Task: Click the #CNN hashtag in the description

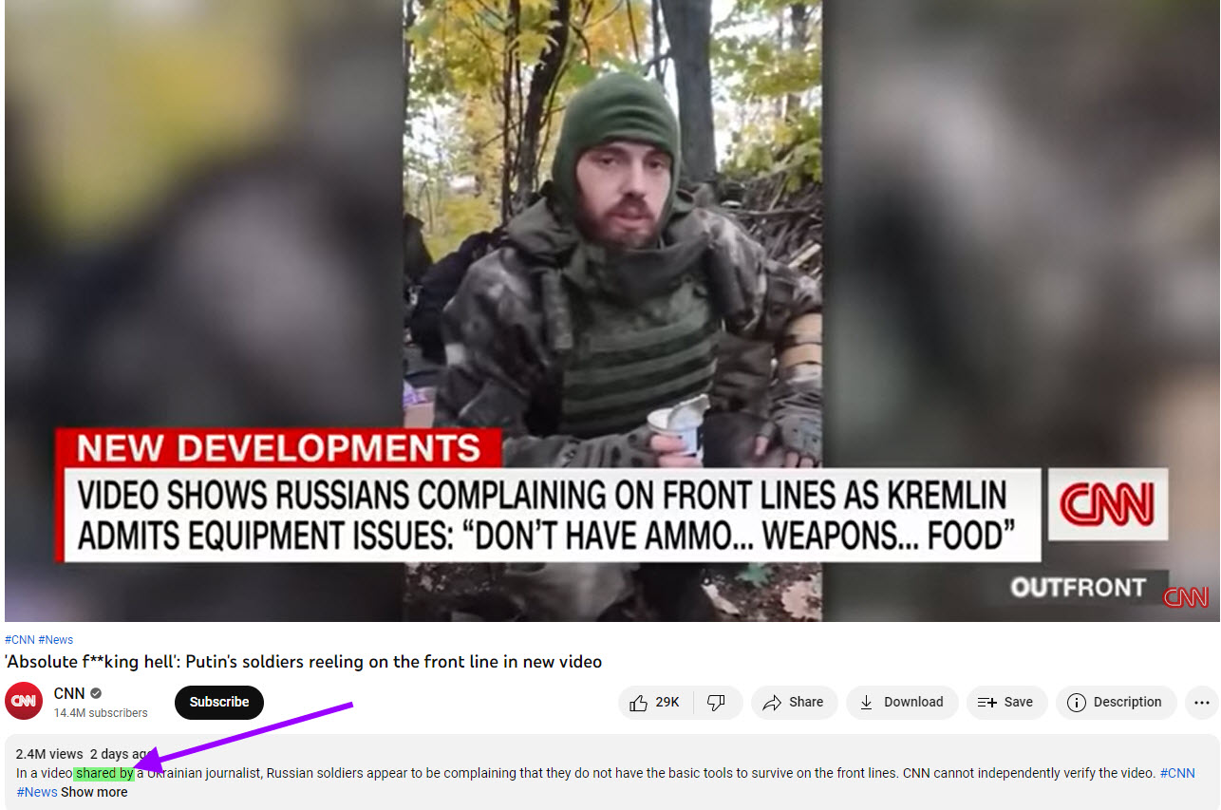Action: point(1177,773)
